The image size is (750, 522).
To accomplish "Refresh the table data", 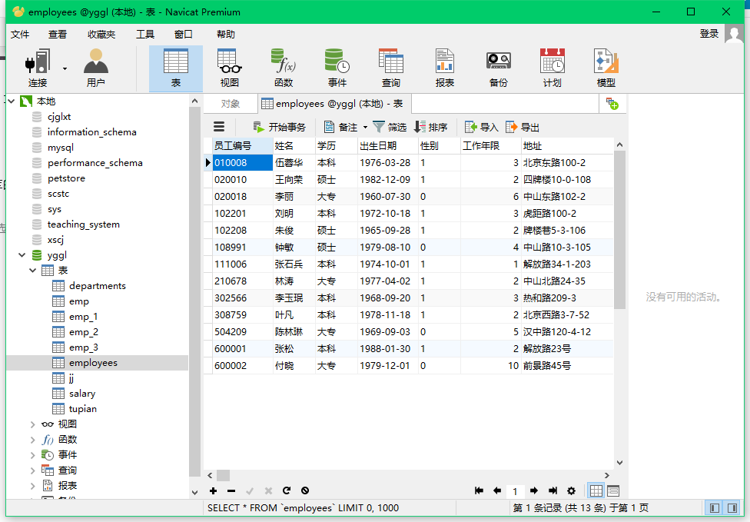I will tap(285, 490).
